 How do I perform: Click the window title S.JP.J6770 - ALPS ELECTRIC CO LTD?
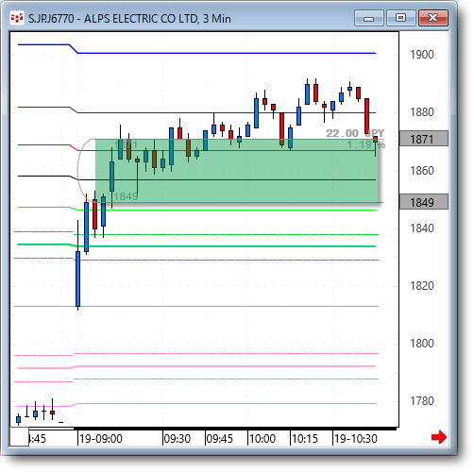[129, 19]
